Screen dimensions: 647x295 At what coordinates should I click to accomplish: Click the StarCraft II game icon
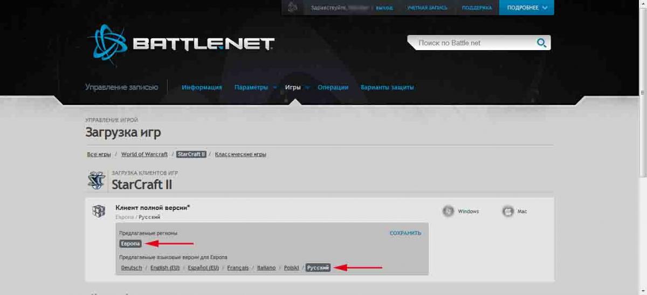(96, 181)
